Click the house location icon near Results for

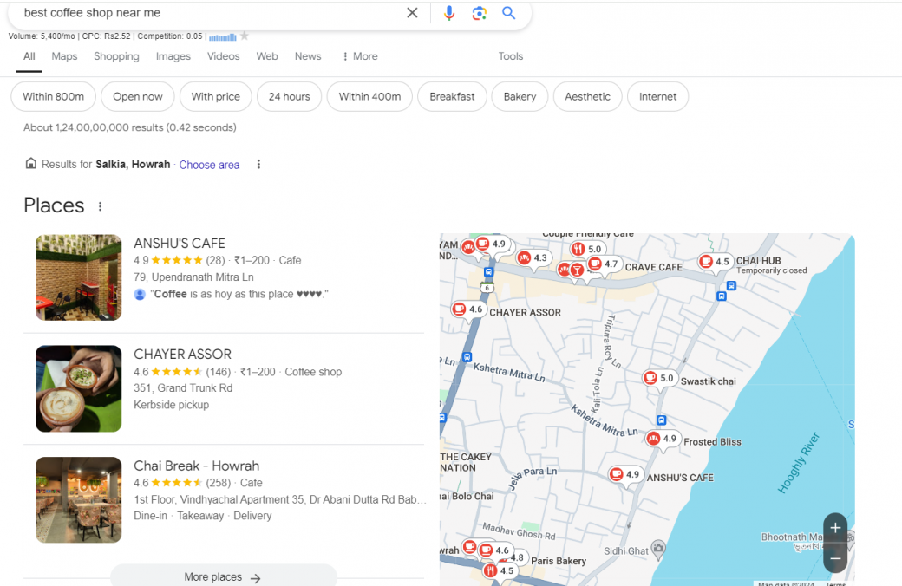[x=30, y=163]
